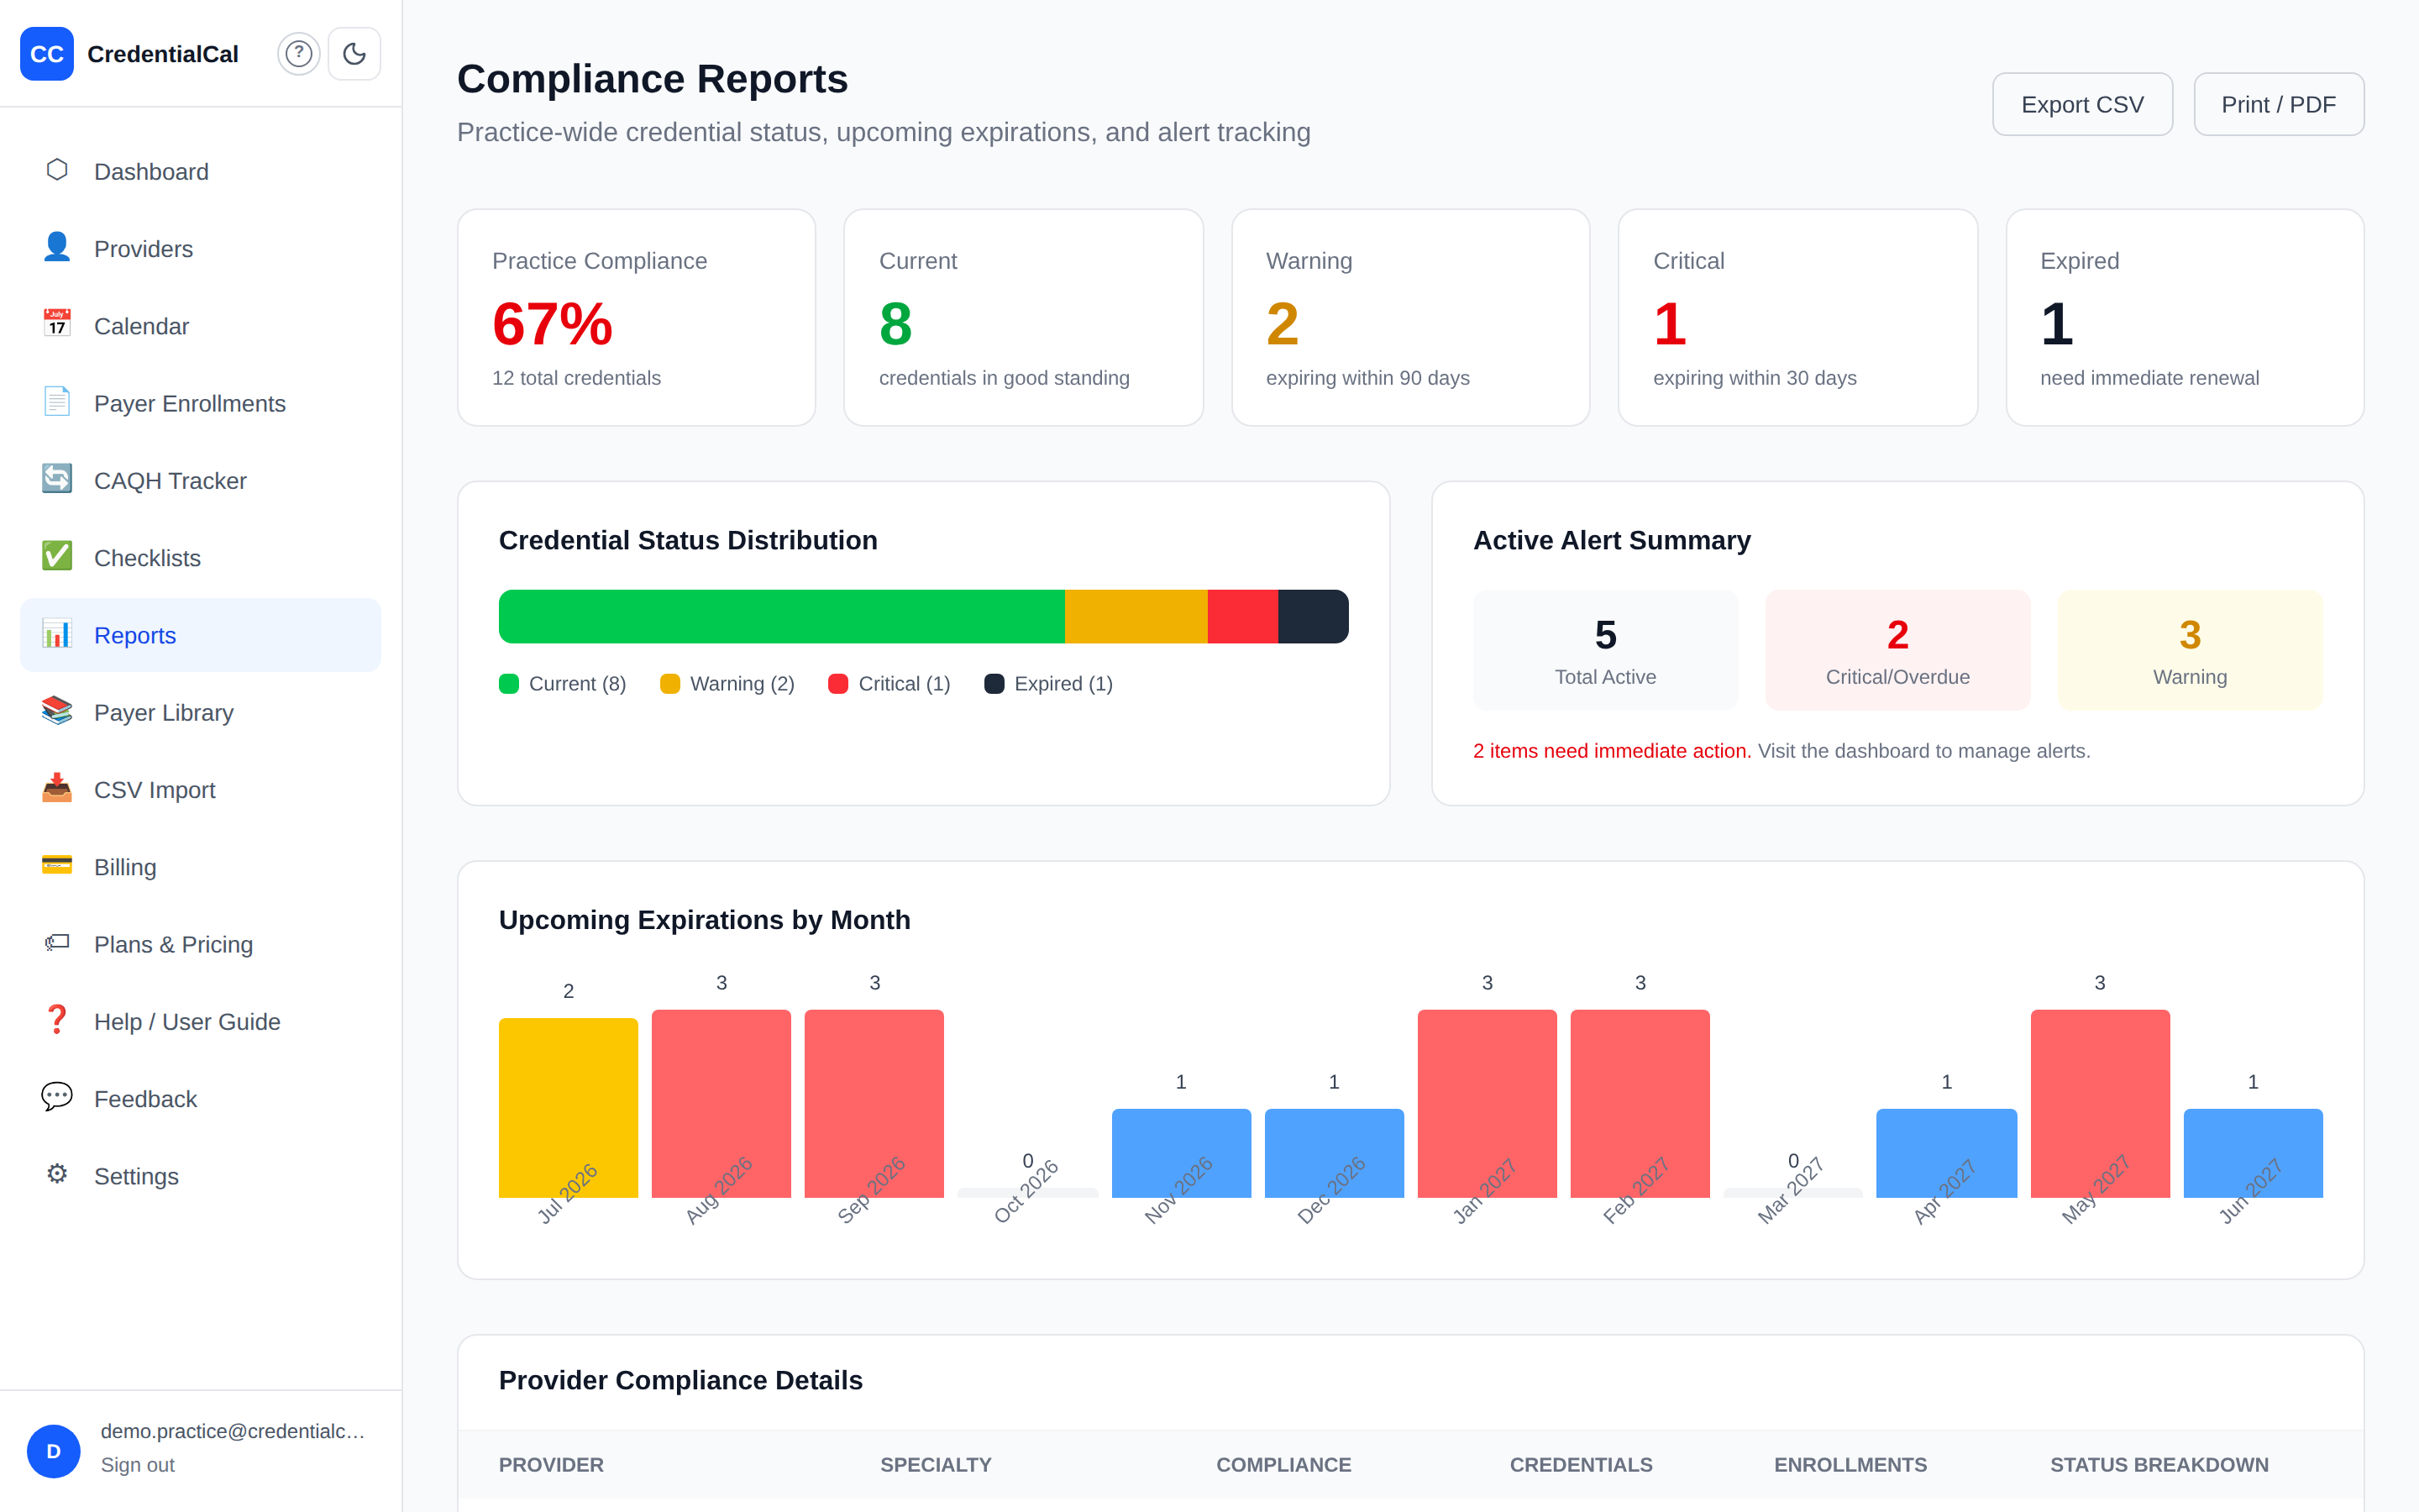The width and height of the screenshot is (2419, 1512).
Task: Click the Sign out link
Action: [x=137, y=1465]
